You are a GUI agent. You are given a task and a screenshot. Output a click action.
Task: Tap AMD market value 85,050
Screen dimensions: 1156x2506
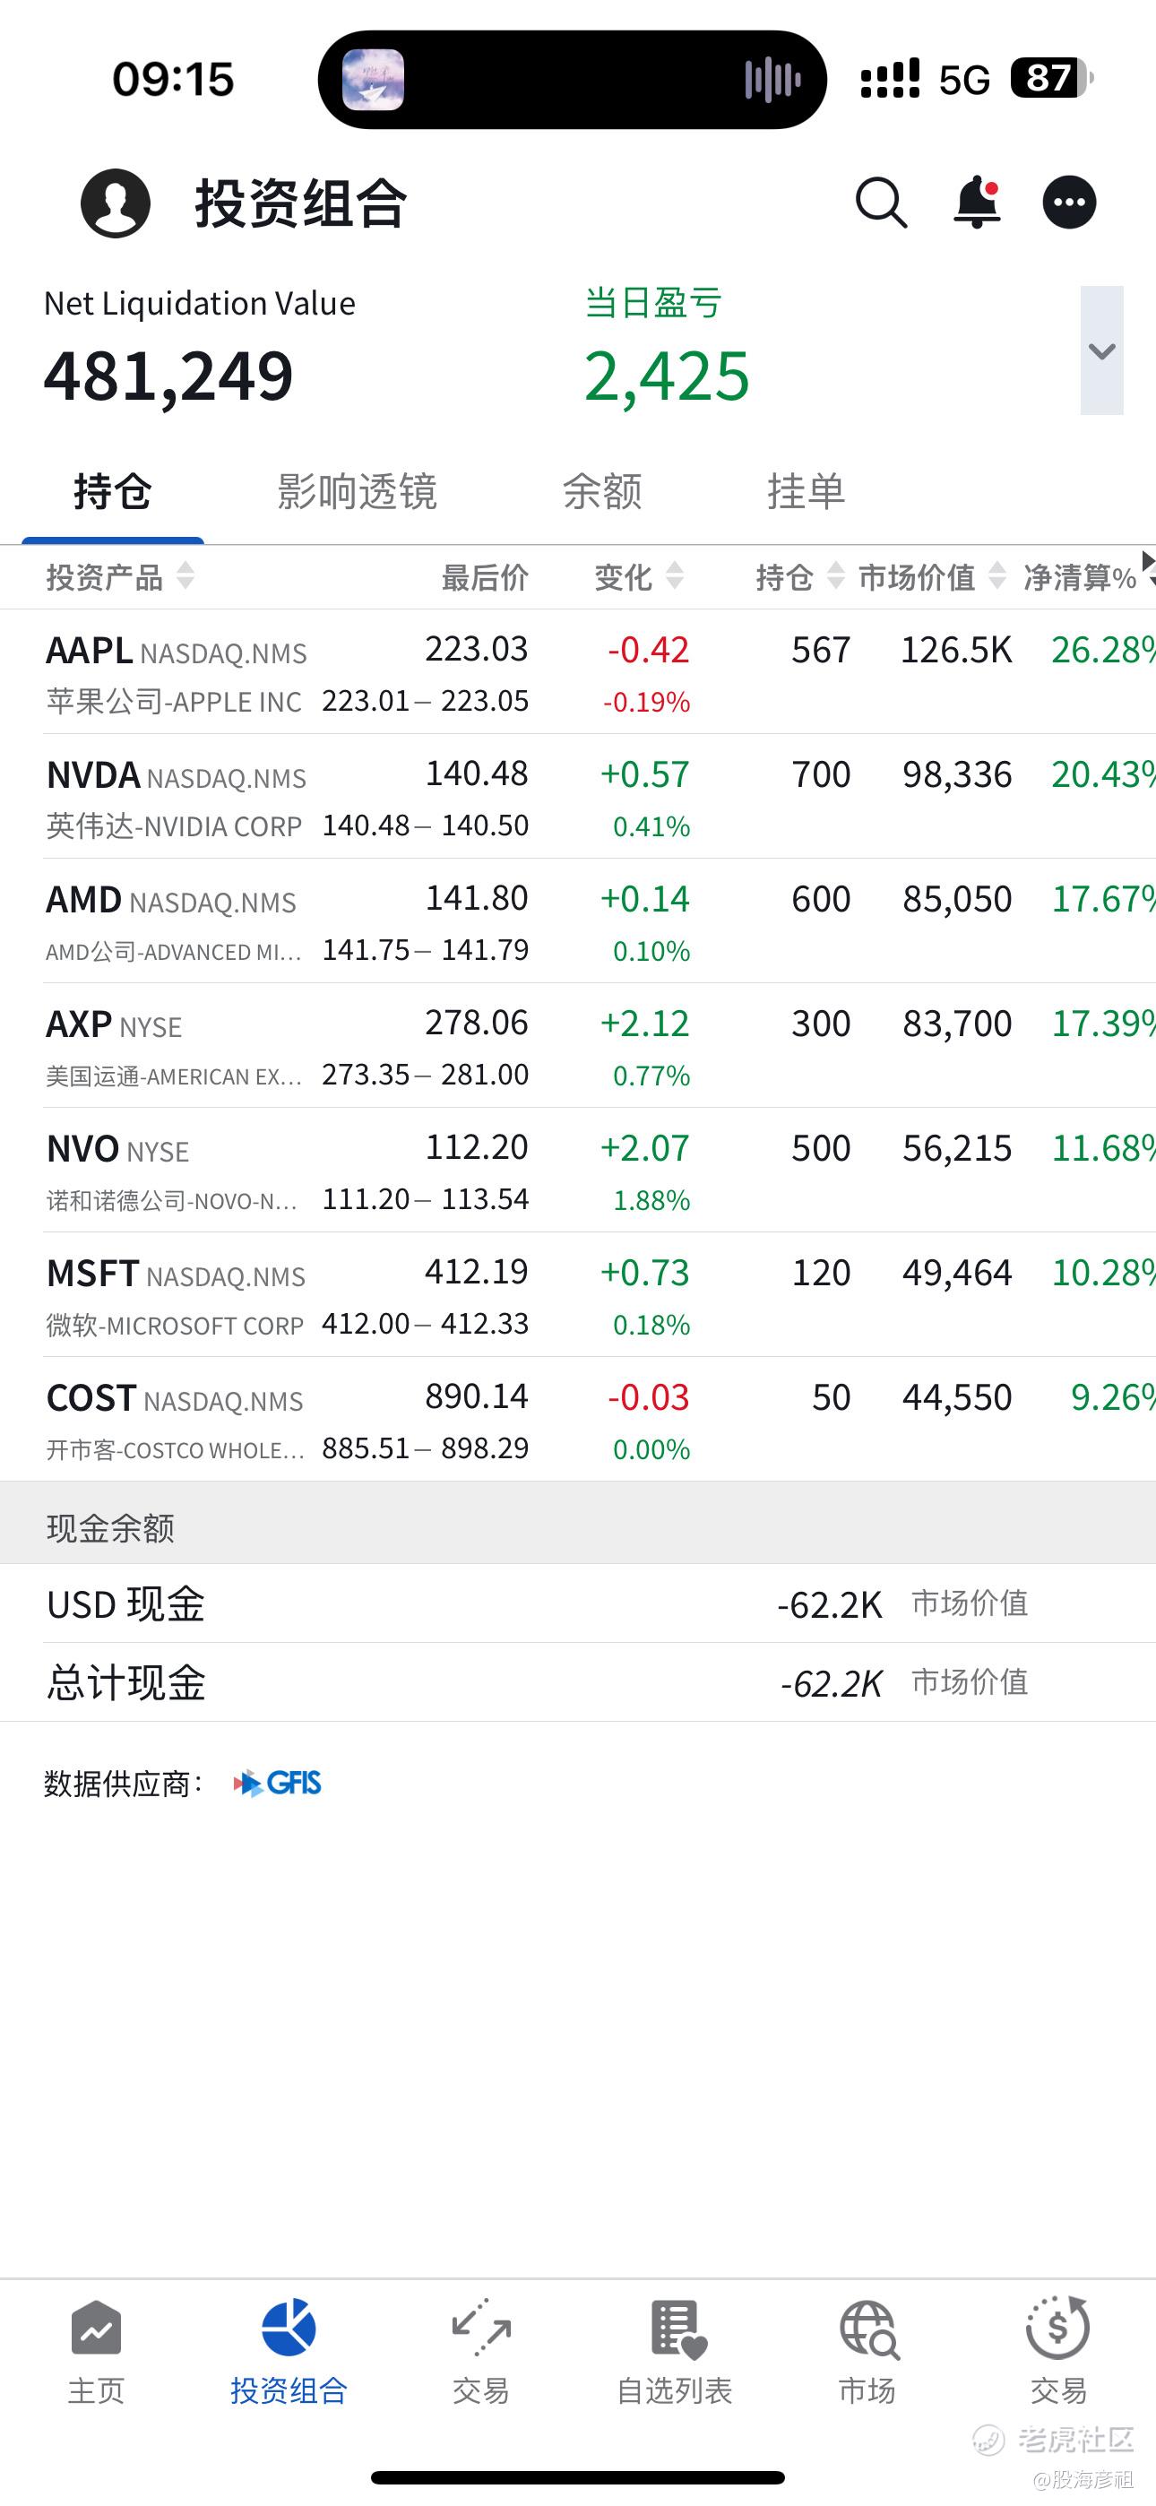click(957, 899)
